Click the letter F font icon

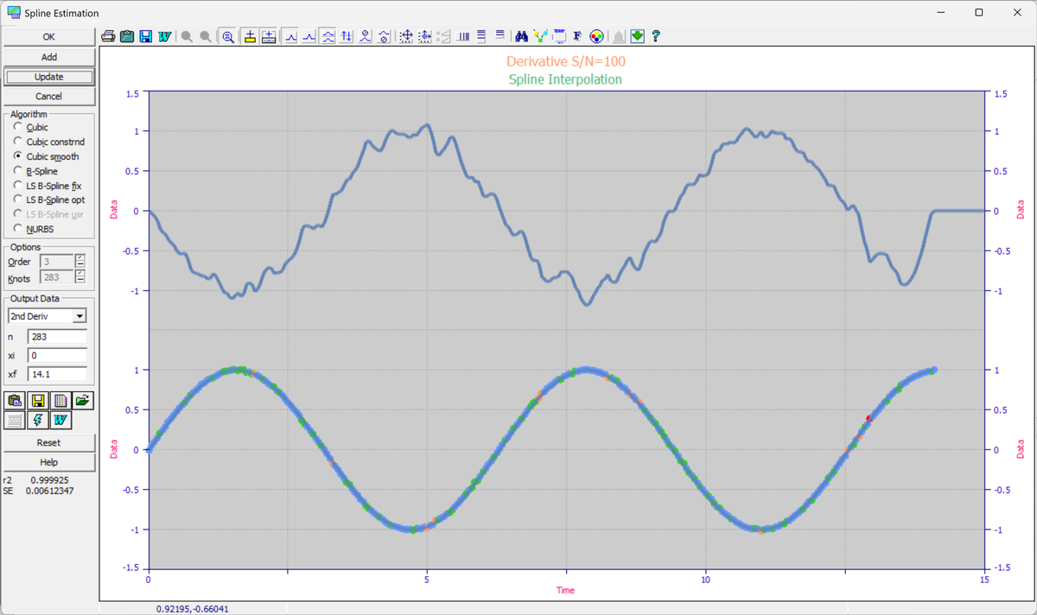[577, 36]
